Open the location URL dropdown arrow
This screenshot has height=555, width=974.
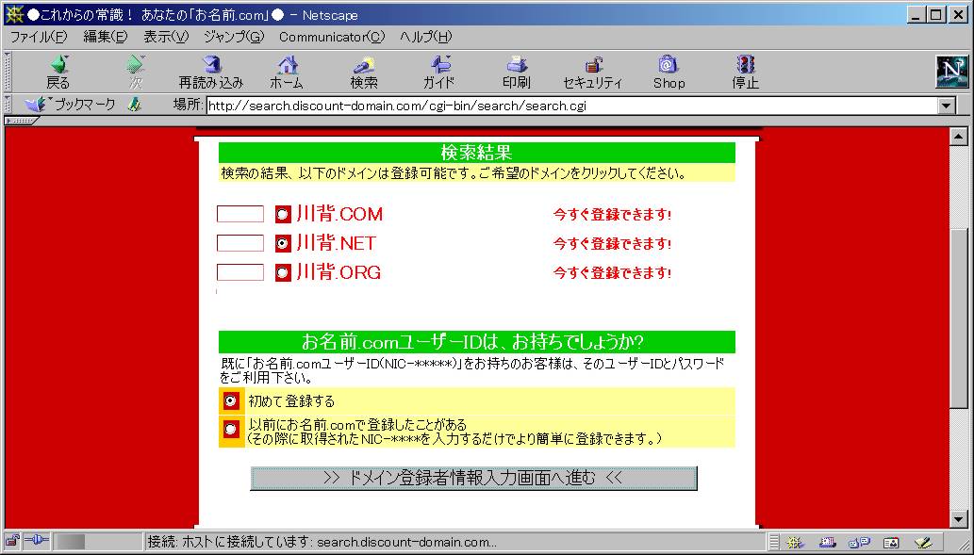[x=946, y=106]
